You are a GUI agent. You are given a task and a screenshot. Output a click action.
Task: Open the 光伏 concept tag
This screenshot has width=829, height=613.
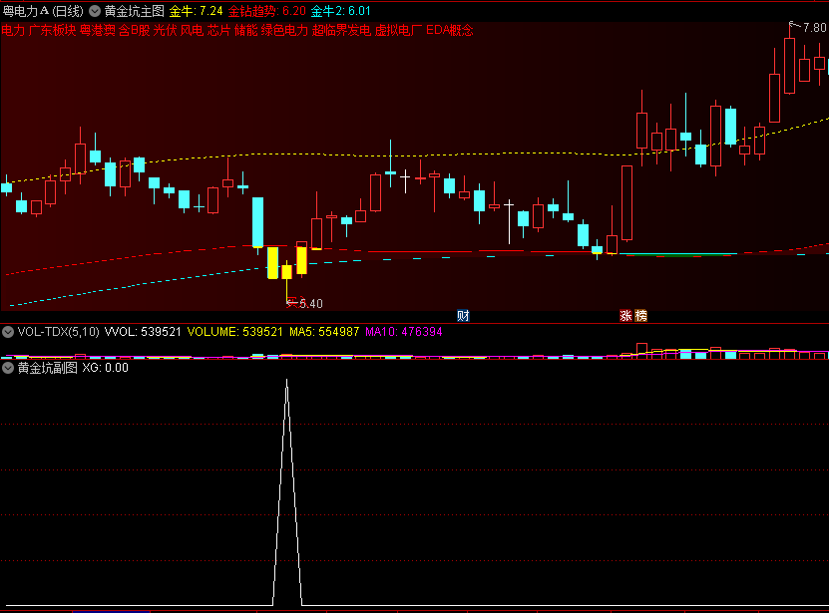click(x=164, y=31)
